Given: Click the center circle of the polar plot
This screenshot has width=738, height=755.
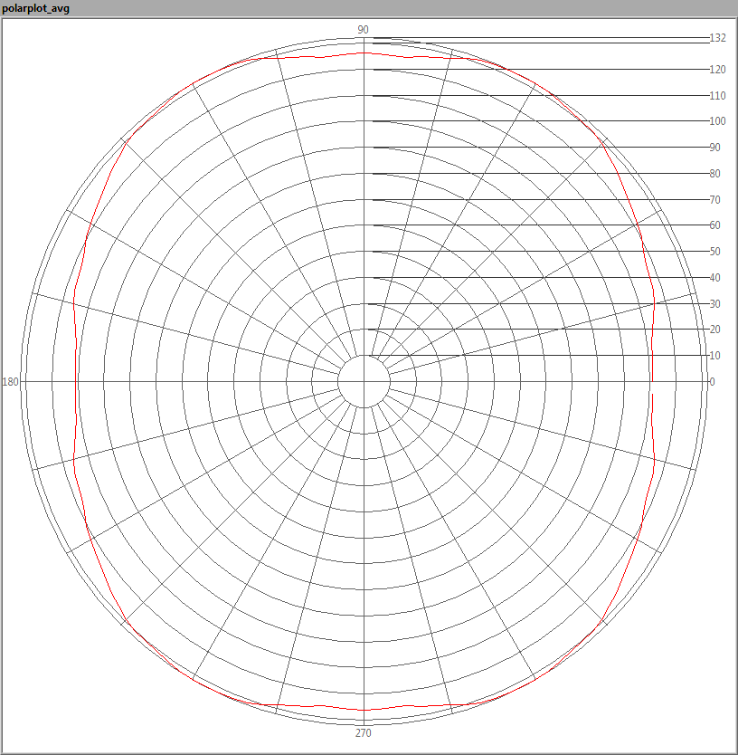Looking at the screenshot, I should point(364,381).
